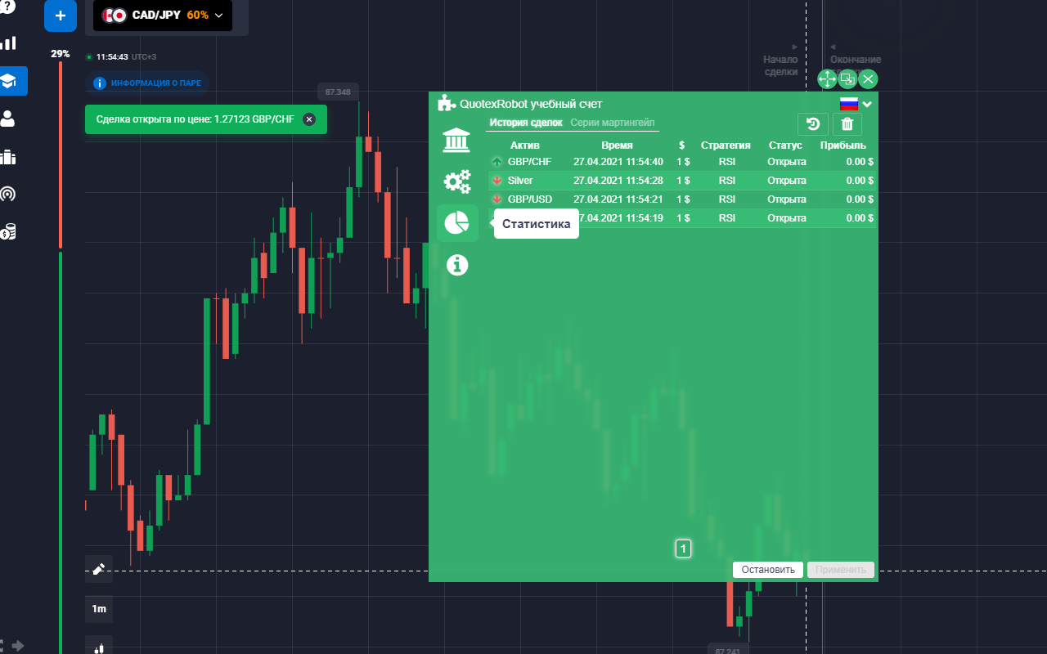The image size is (1047, 654).
Task: Click the trash delete history button
Action: tap(847, 124)
